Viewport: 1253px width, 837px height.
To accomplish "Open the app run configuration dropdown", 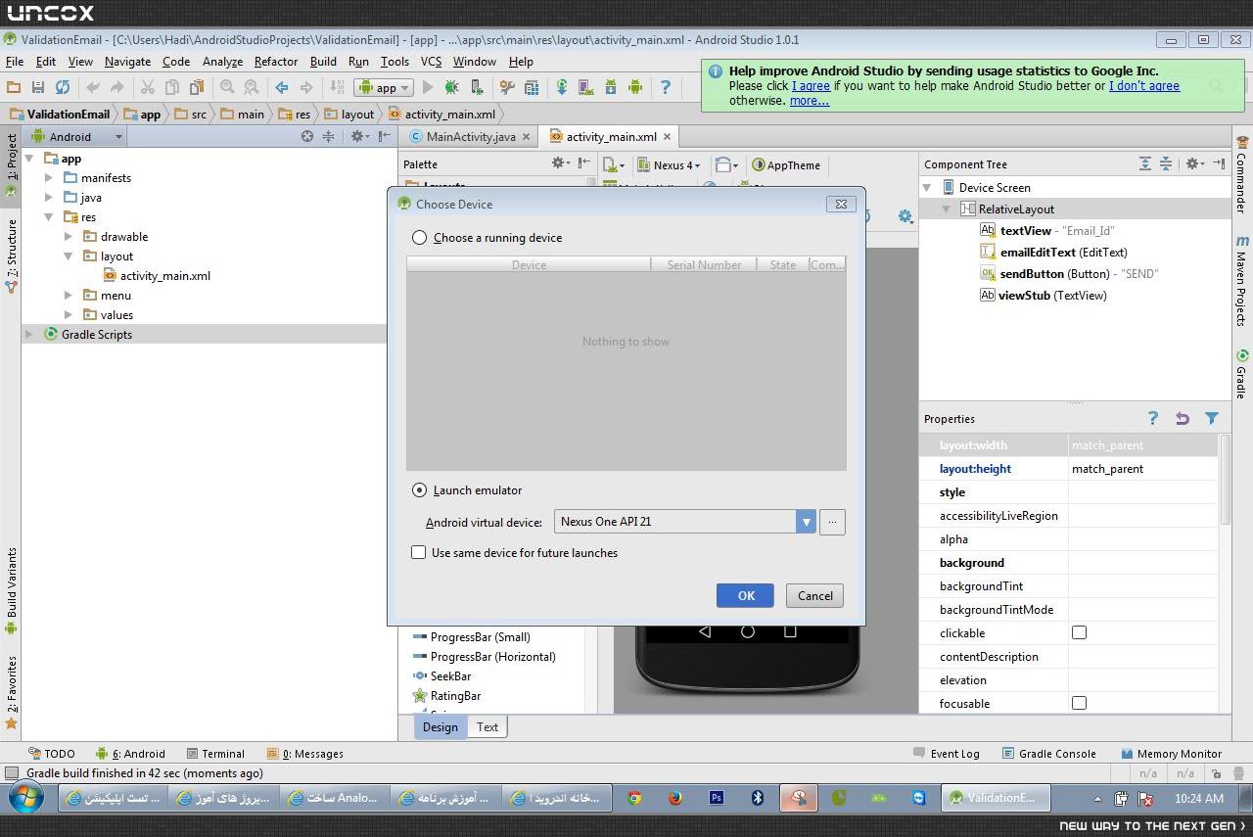I will tap(384, 87).
